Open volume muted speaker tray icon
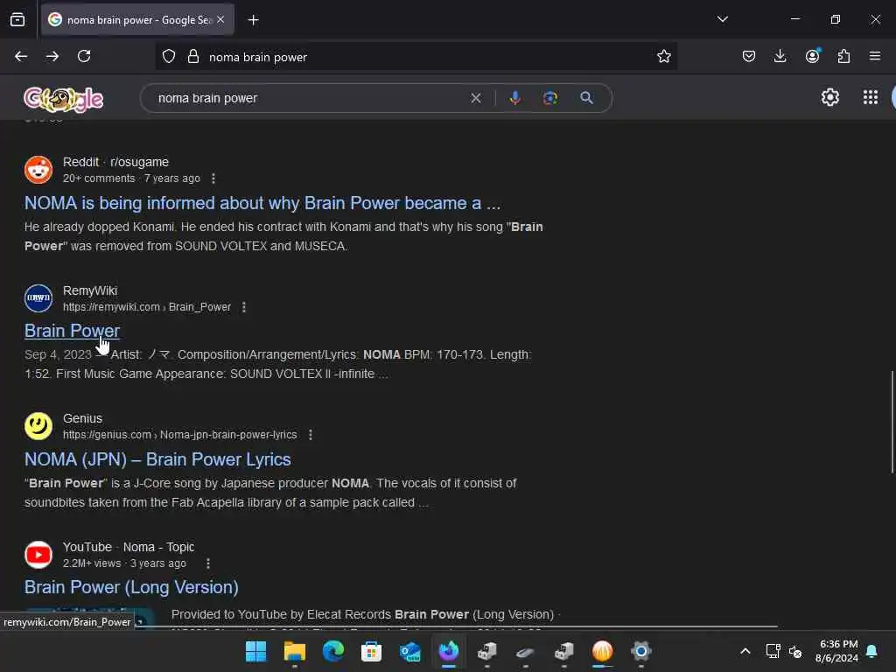The width and height of the screenshot is (896, 672). (x=794, y=651)
